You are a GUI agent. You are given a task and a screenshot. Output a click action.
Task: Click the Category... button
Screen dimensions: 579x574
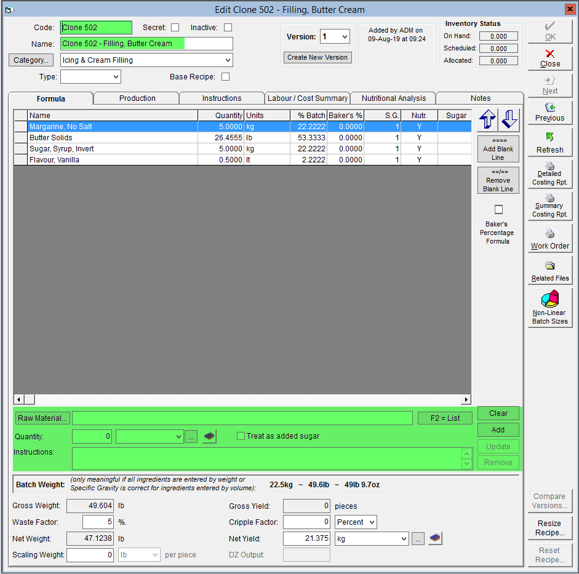click(x=31, y=60)
